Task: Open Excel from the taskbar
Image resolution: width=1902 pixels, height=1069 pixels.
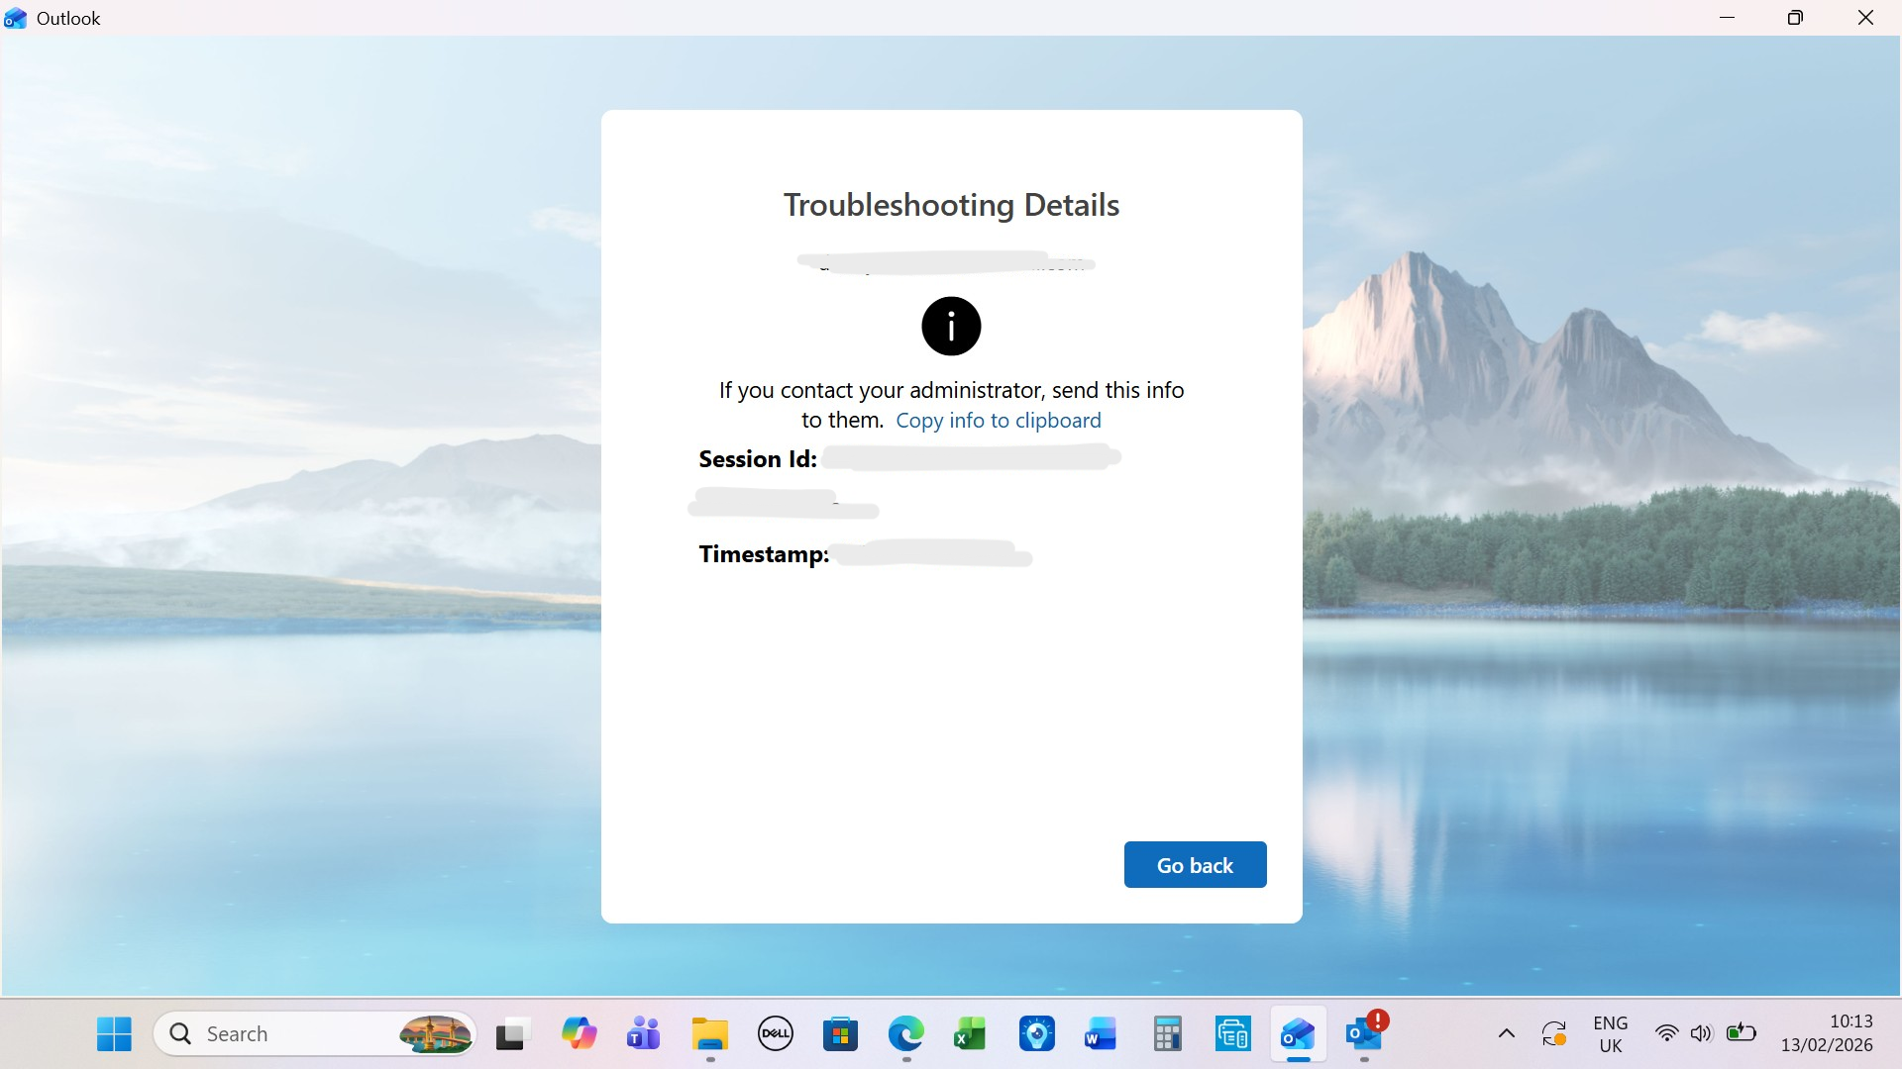Action: tap(970, 1034)
